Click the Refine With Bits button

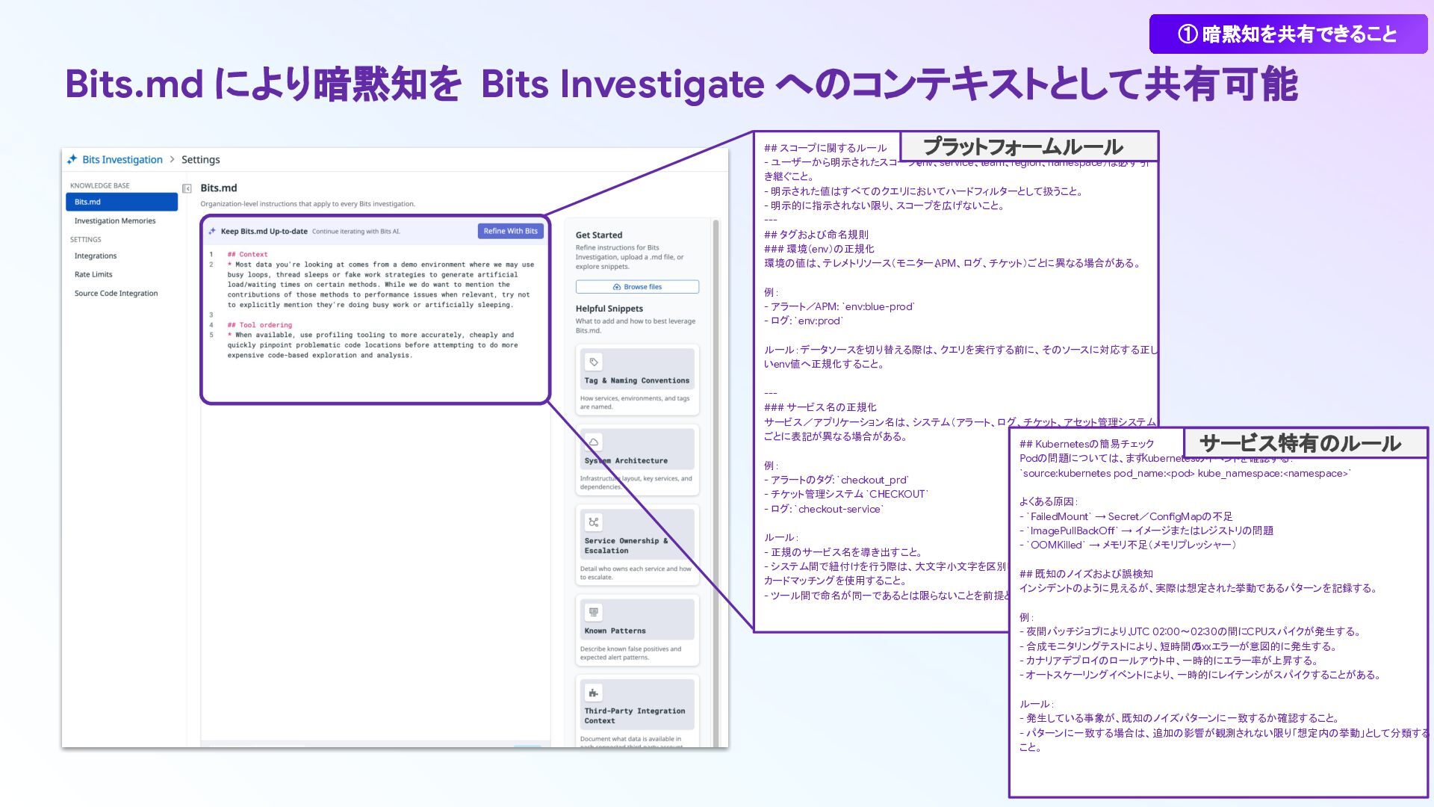pos(511,231)
